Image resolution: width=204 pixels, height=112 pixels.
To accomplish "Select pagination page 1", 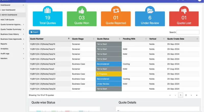I will coord(181,95).
